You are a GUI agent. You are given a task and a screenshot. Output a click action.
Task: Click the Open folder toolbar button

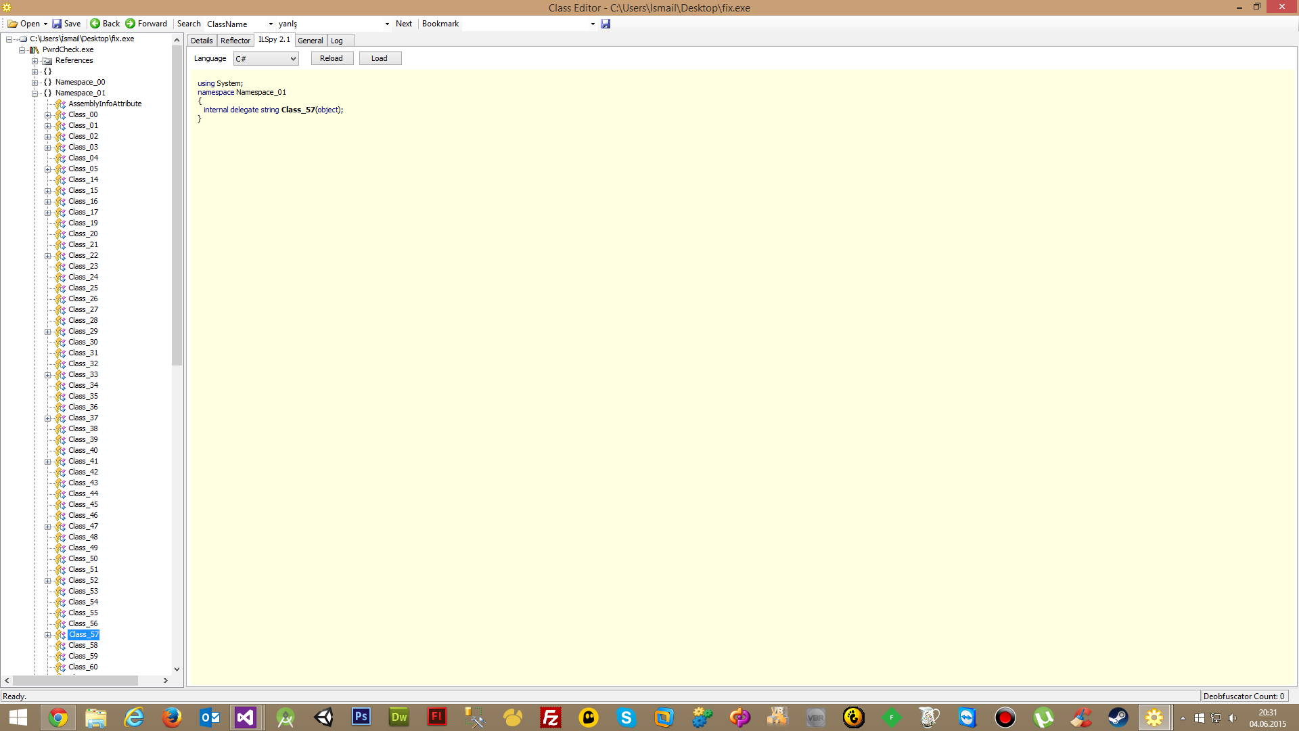[24, 24]
